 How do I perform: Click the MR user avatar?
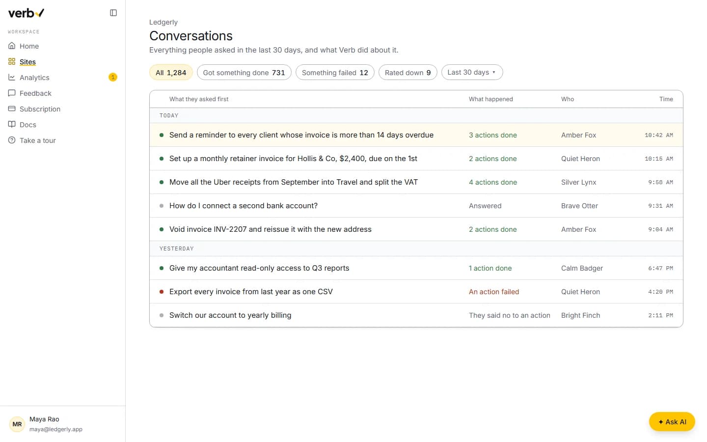click(x=17, y=424)
